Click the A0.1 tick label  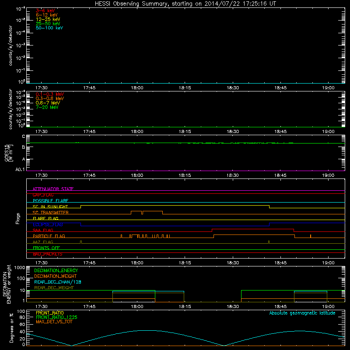(x=20, y=169)
